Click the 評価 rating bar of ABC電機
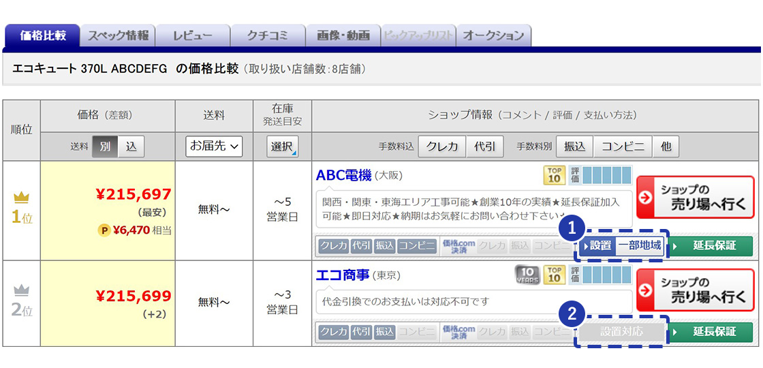This screenshot has width=763, height=368. tap(599, 176)
